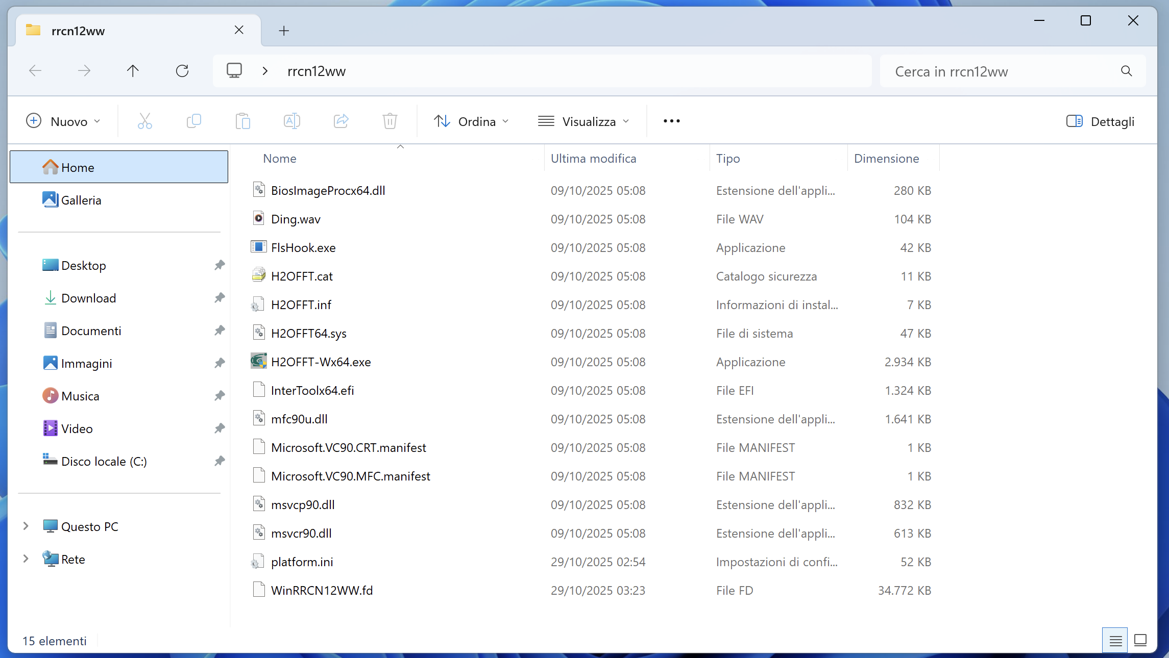1169x658 pixels.
Task: Click the Rename icon
Action: pos(291,121)
